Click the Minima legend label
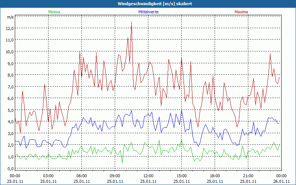Screen dimensions: 296x185 (54, 12)
